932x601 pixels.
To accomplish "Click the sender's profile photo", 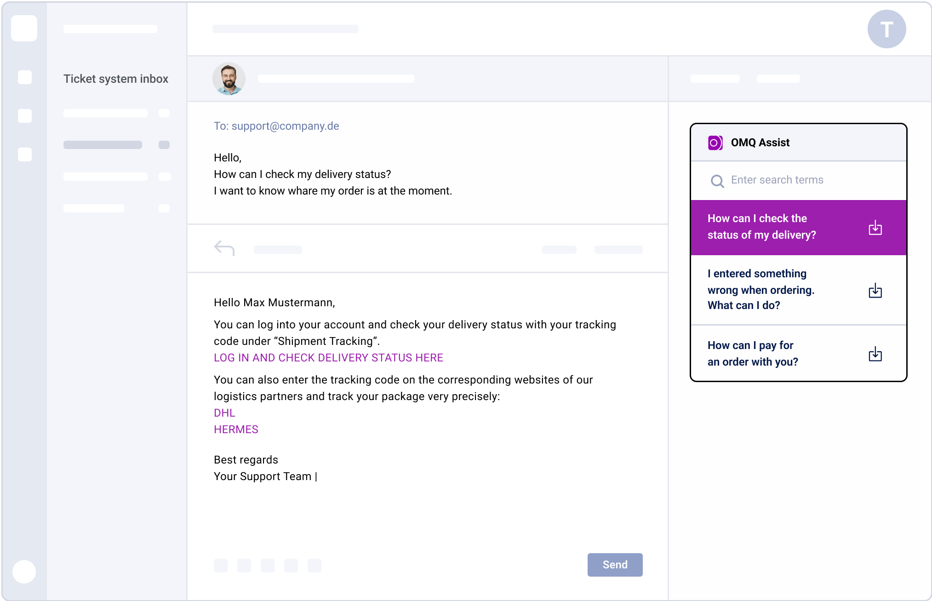I will click(229, 79).
